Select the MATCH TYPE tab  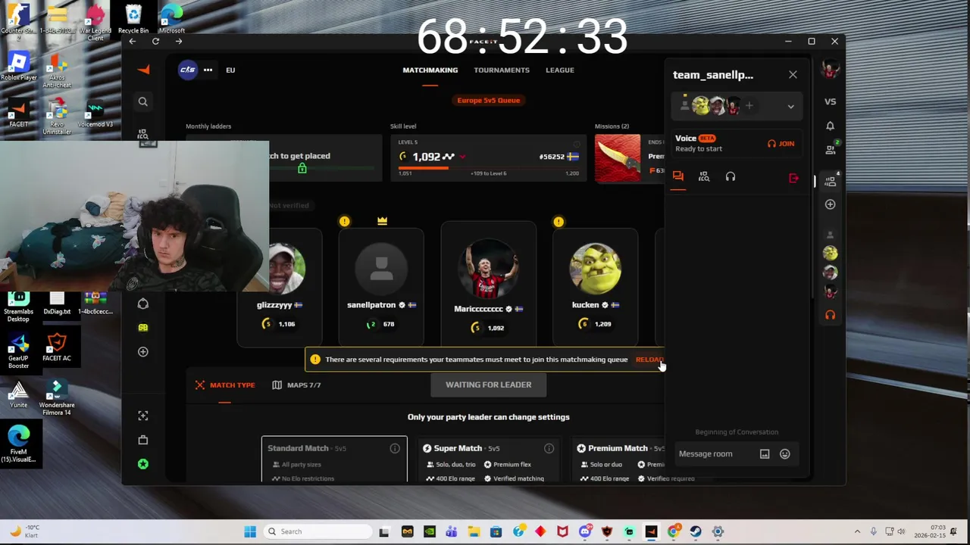(225, 385)
